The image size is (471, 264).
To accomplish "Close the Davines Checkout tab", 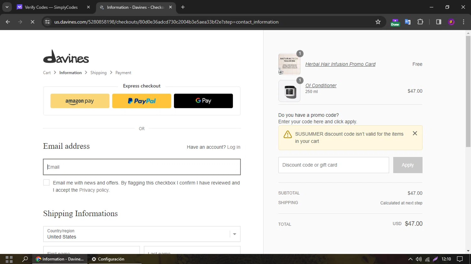I will [x=171, y=7].
